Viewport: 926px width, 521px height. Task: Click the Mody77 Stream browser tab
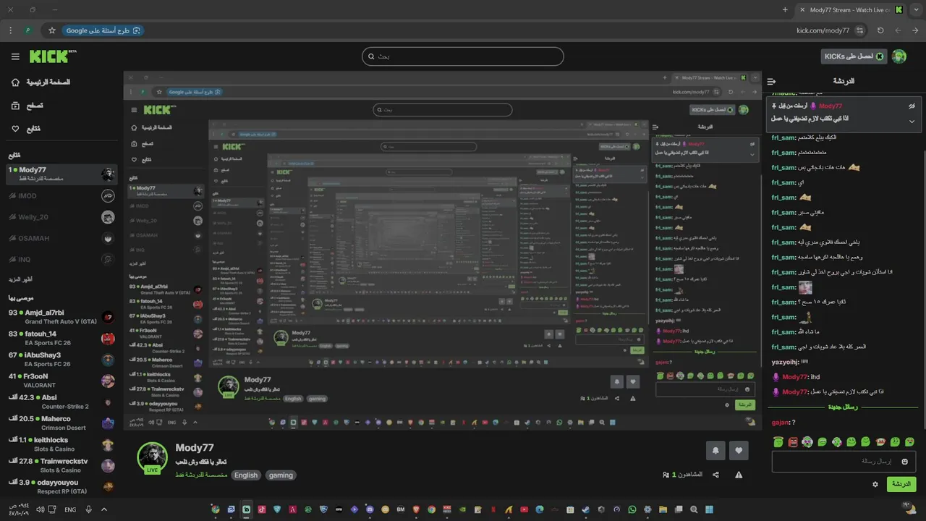tap(850, 9)
